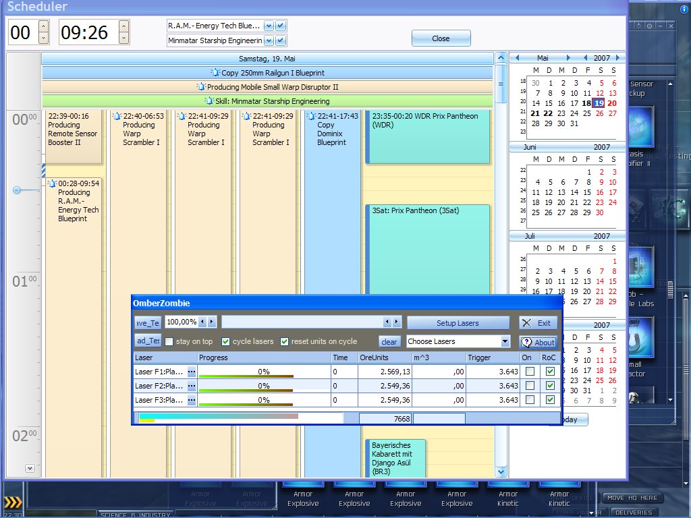The image size is (691, 518).
Task: Click the info icon at top right corner
Action: click(x=684, y=8)
